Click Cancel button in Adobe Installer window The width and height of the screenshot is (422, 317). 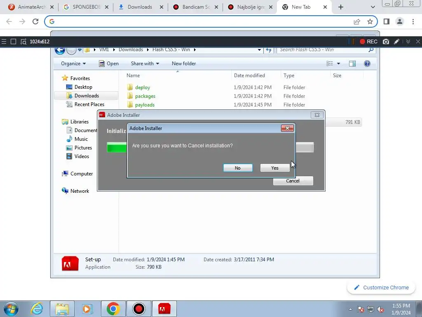[x=293, y=181]
